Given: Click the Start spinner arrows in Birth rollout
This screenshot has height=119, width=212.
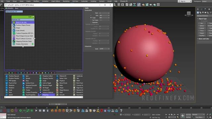Looking at the screenshot, I should coord(109,13).
